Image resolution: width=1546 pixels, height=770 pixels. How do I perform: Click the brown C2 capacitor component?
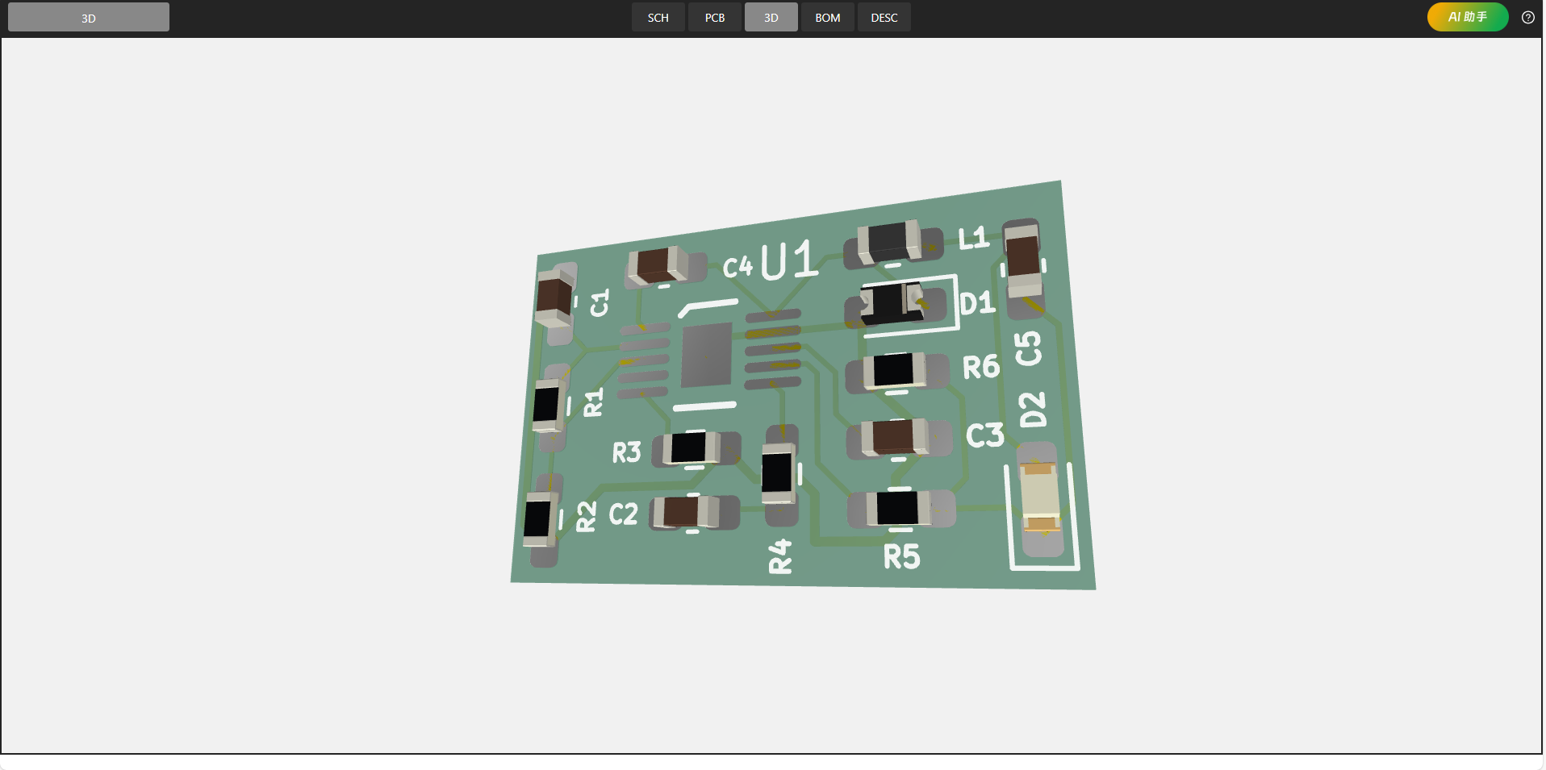685,512
